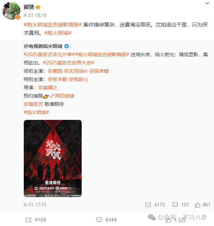
Task: Visit the @沈羽洁er profile mention
Action: point(76,71)
